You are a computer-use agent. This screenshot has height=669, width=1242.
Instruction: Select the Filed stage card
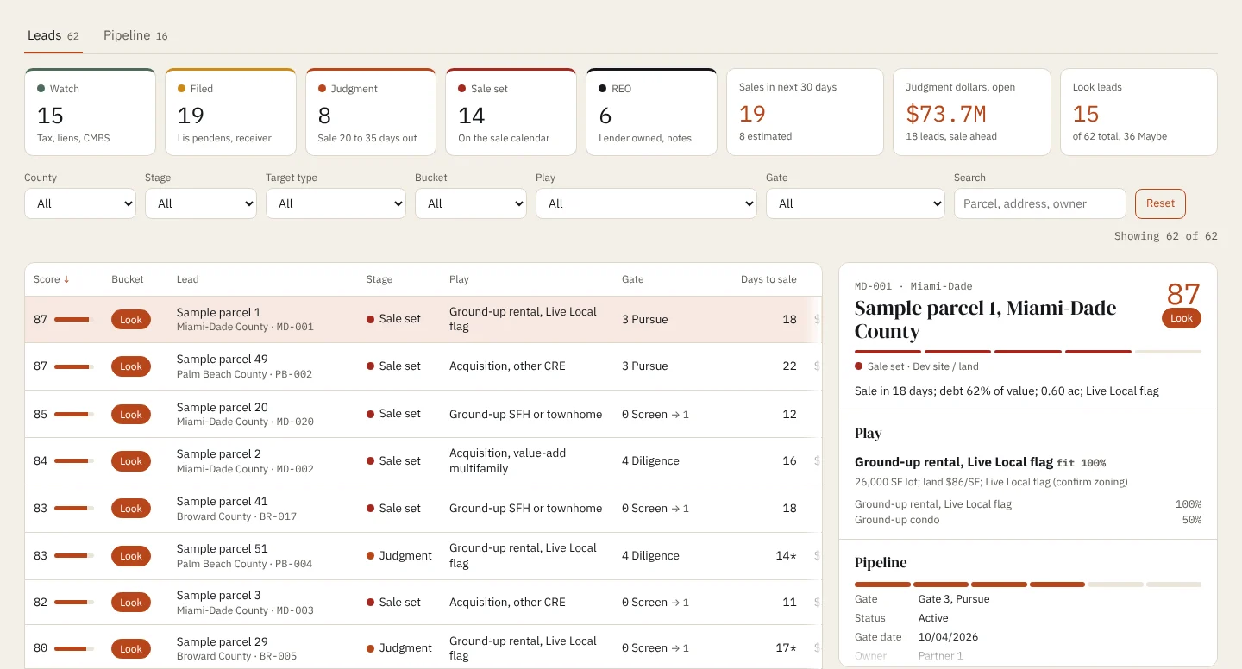tap(230, 112)
